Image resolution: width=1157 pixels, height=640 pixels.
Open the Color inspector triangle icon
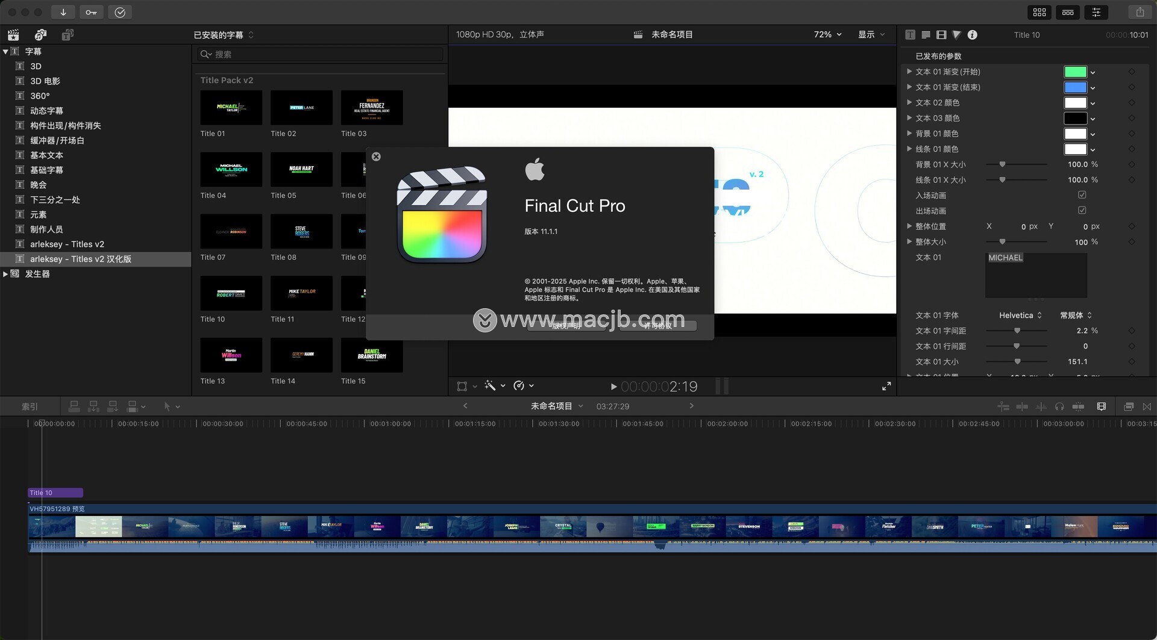956,35
